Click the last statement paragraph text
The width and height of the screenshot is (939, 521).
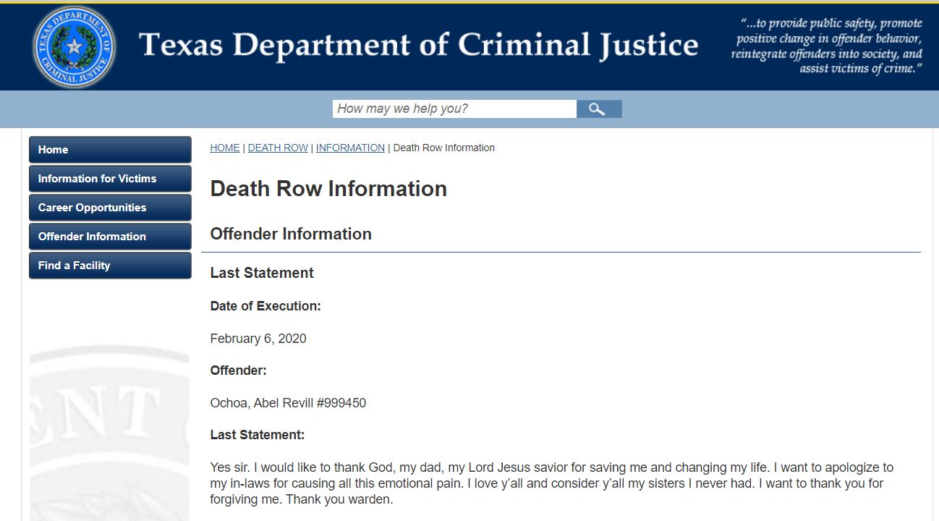pos(552,483)
